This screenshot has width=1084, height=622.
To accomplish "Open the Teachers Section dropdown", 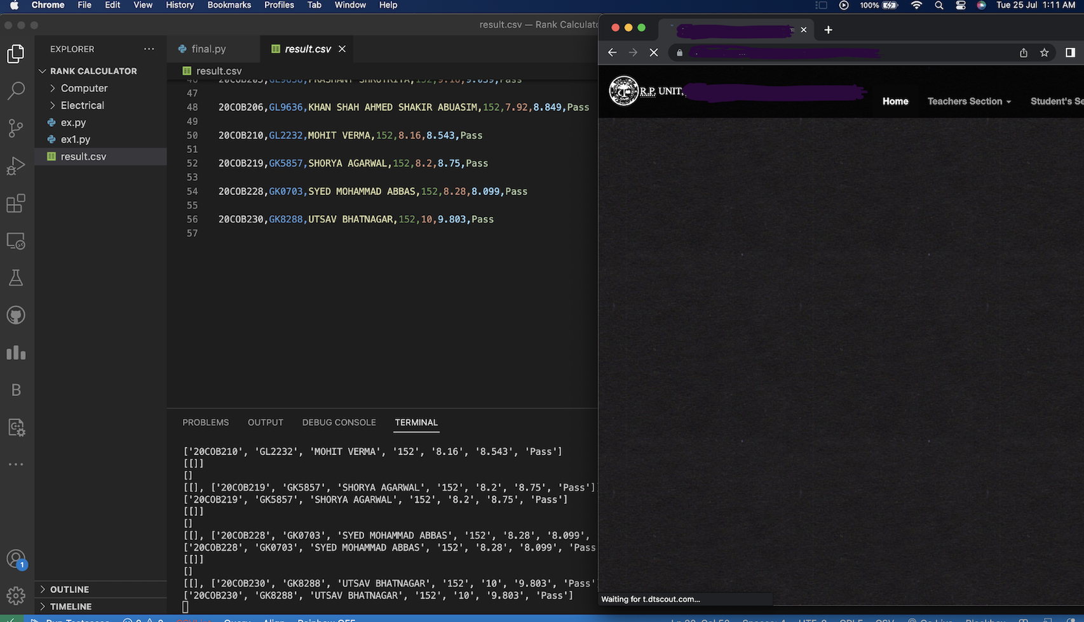I will [968, 102].
